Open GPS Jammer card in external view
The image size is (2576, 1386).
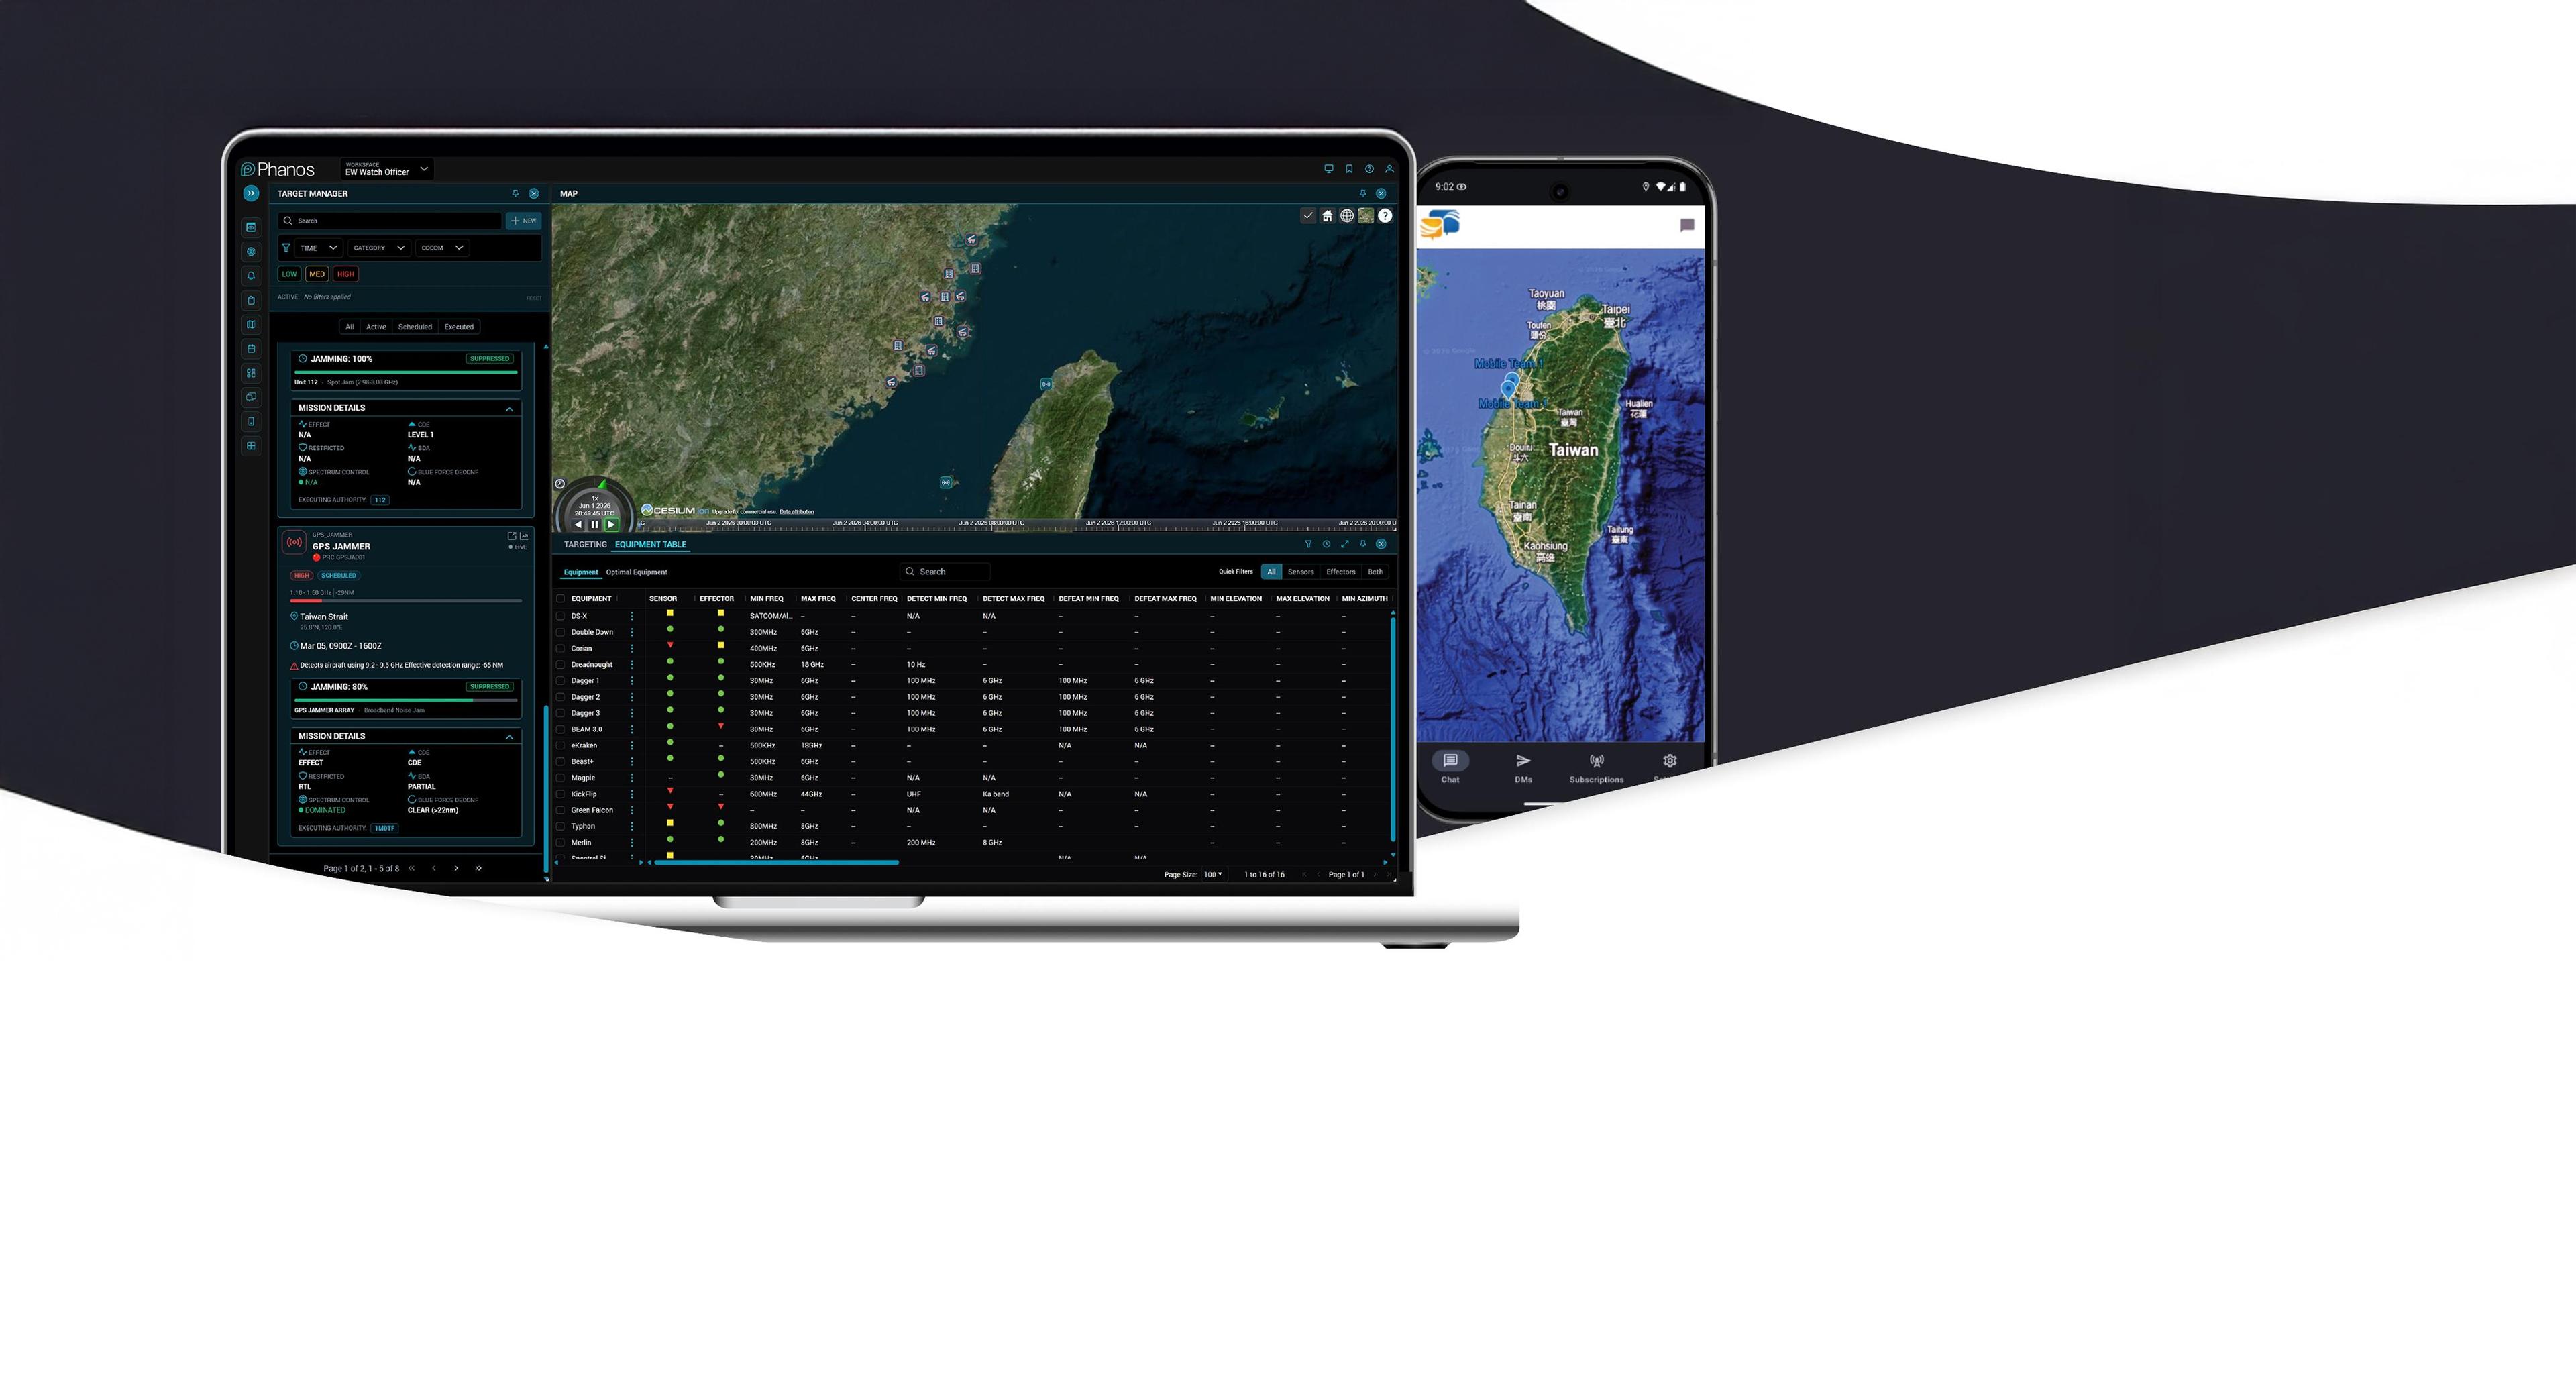[x=512, y=536]
